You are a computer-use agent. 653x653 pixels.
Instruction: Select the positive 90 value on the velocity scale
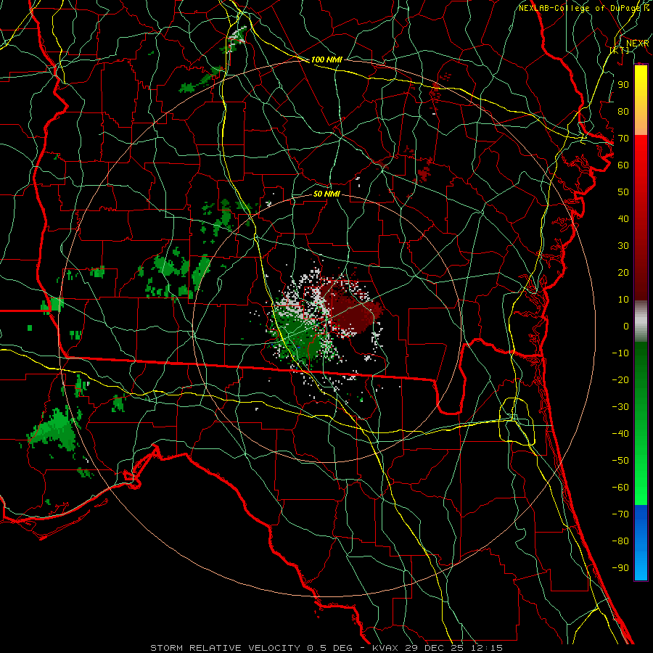pyautogui.click(x=623, y=85)
